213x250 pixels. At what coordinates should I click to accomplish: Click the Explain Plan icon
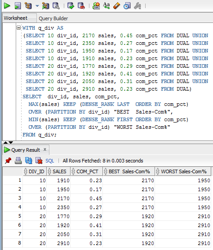point(28,6)
